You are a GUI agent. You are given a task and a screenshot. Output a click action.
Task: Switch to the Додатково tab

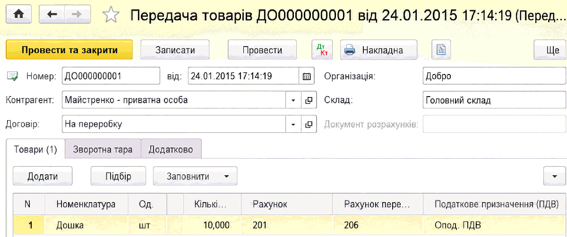(171, 149)
